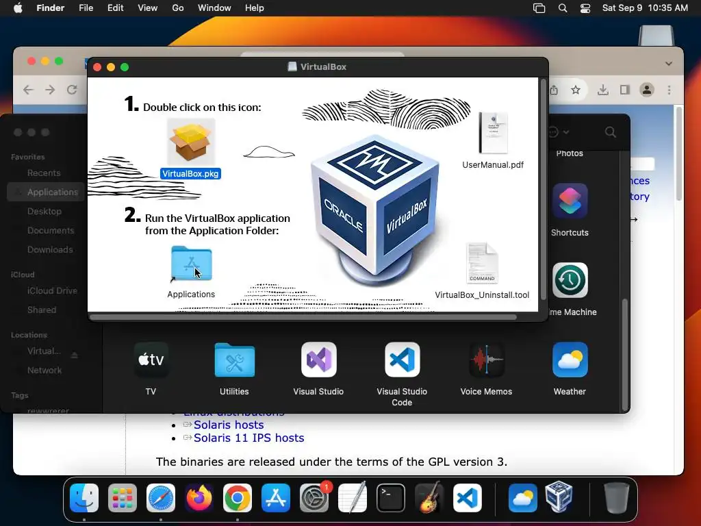Open the Finder search magnifier
701x526 pixels.
tap(611, 132)
